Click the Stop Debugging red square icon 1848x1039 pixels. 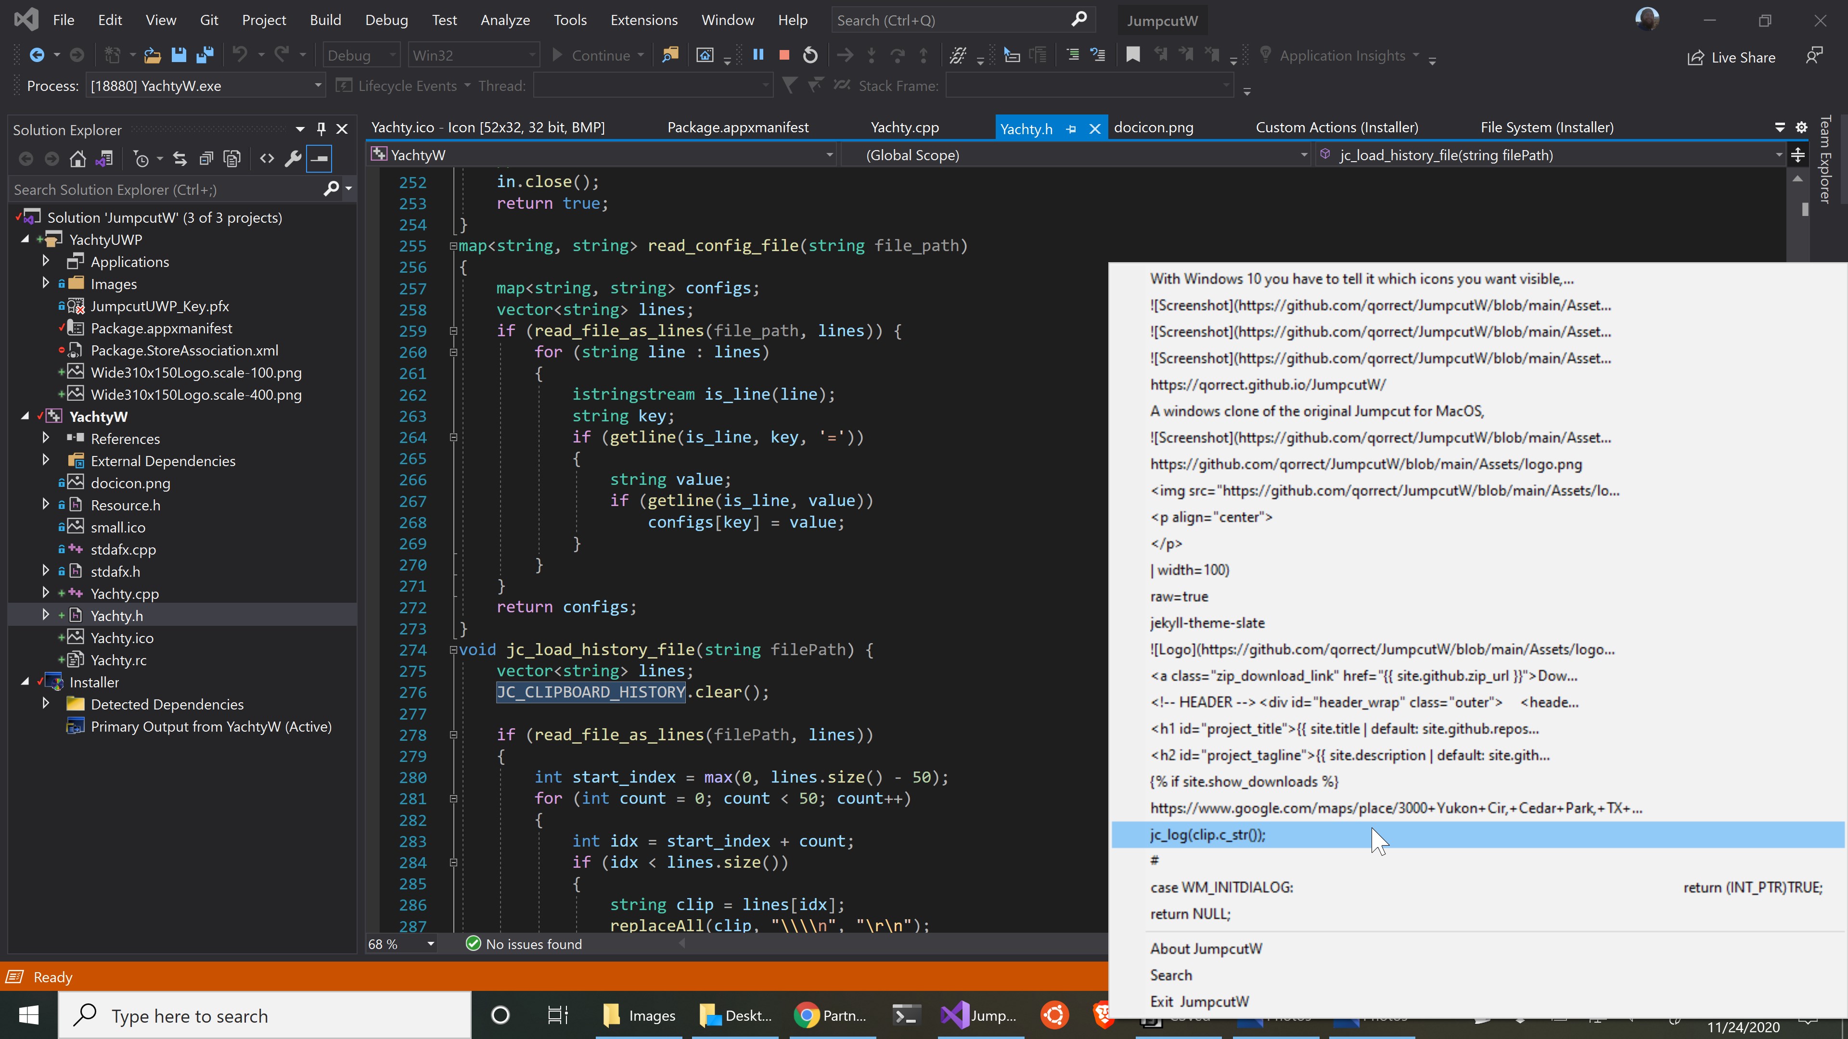tap(784, 55)
